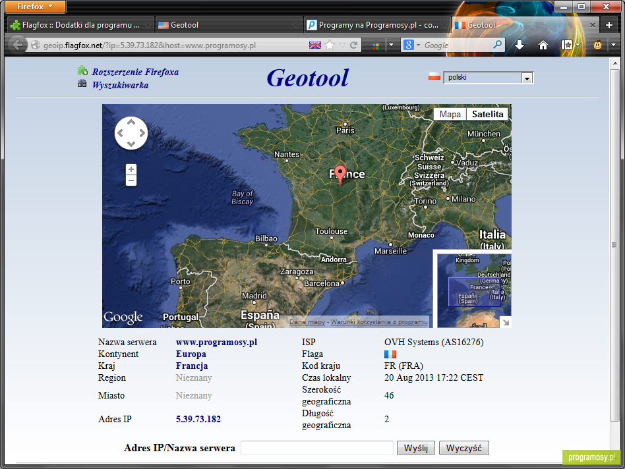Click the OVH Systems (AS16276) ISP value
The image size is (625, 469).
(434, 343)
